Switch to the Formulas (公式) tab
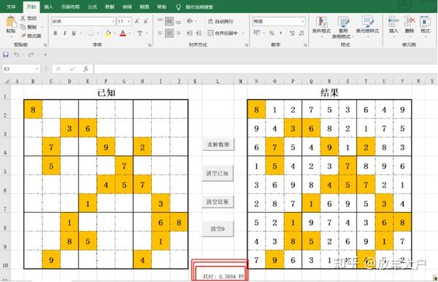The height and width of the screenshot is (282, 438). 92,7
